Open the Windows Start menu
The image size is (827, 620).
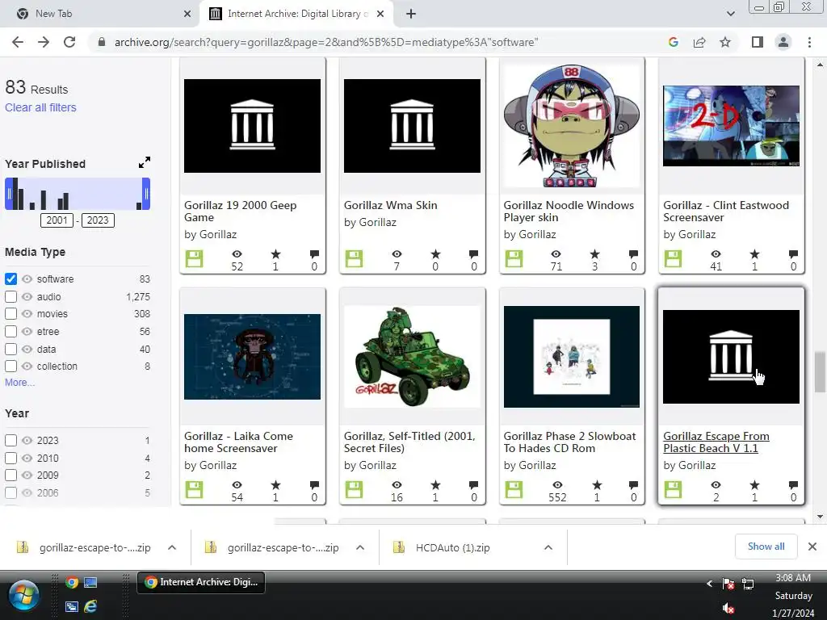(x=23, y=597)
